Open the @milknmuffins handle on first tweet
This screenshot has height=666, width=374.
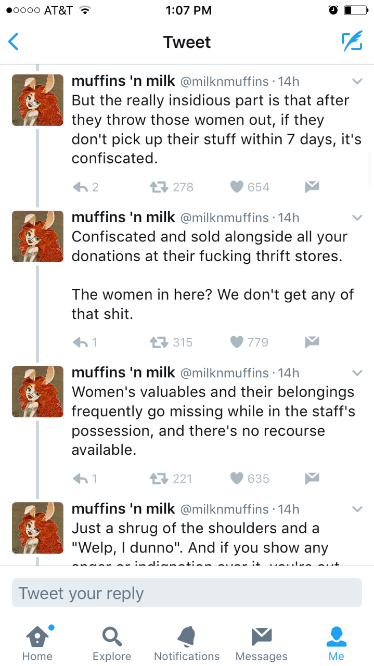click(224, 82)
